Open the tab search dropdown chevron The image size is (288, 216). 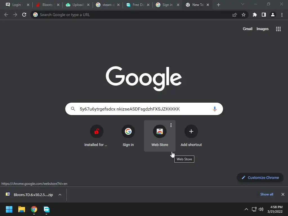(x=243, y=4)
